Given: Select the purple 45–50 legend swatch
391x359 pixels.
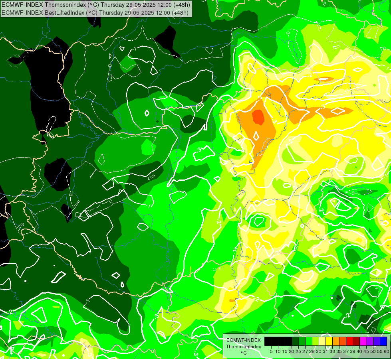Looking at the screenshot, I should [370, 341].
